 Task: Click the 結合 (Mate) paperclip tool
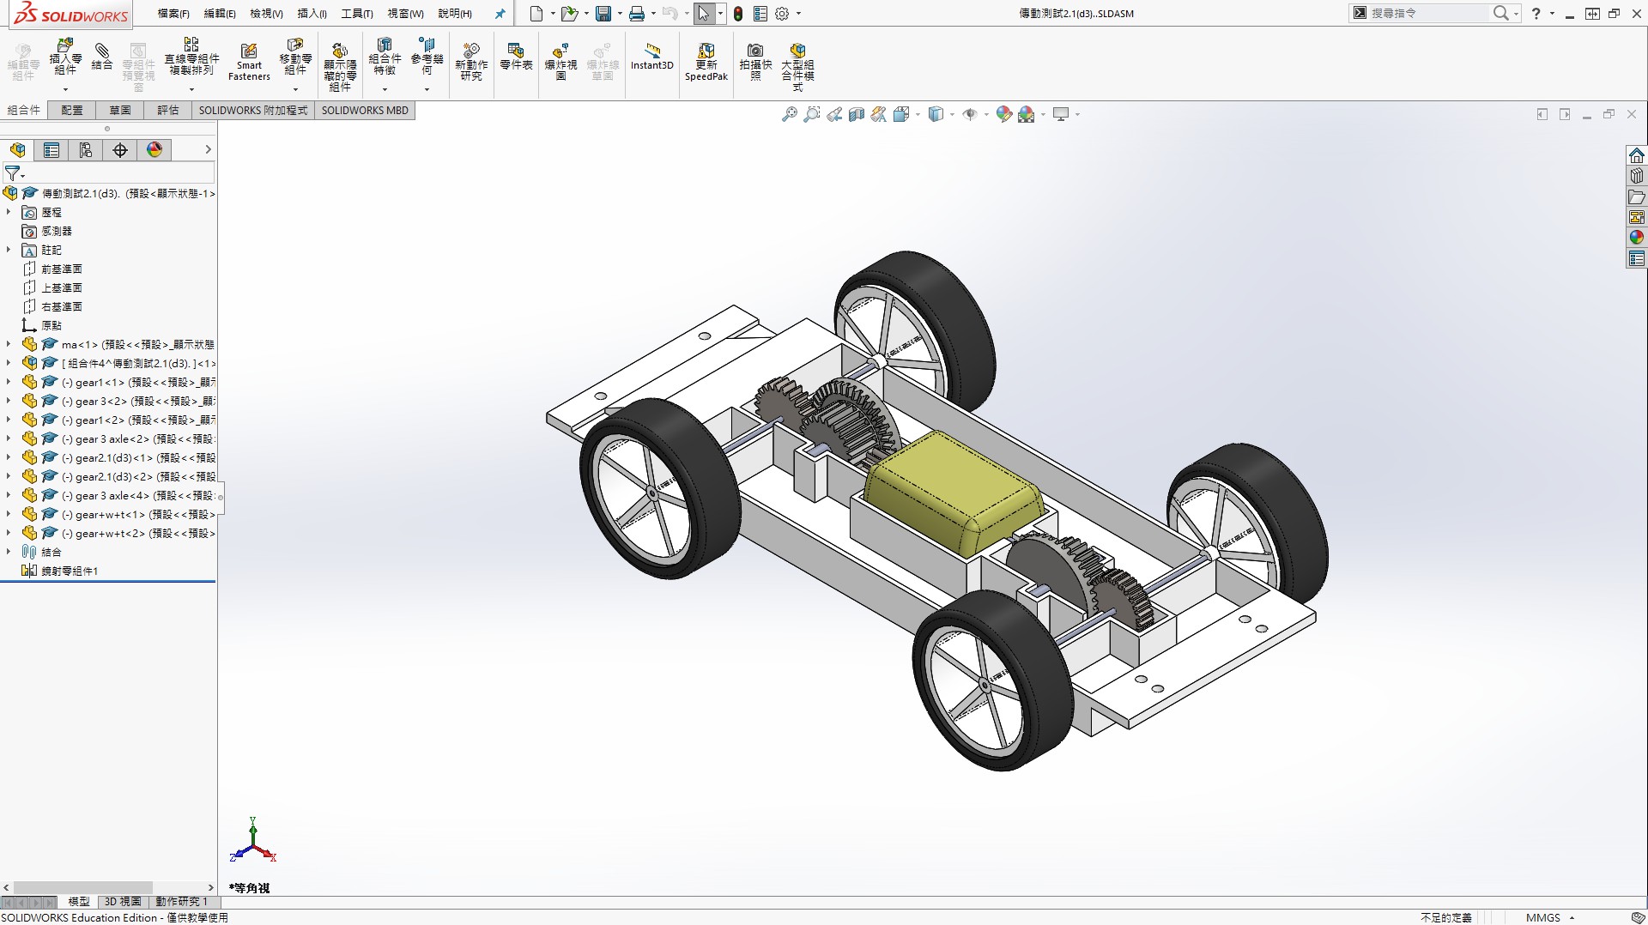pyautogui.click(x=102, y=56)
